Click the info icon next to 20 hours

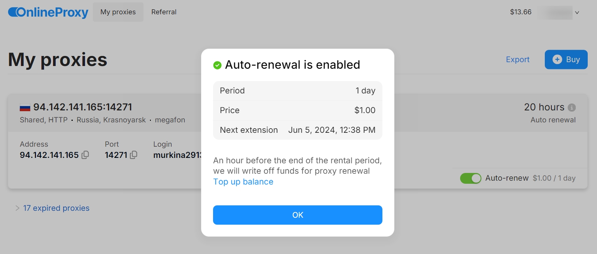pos(572,107)
